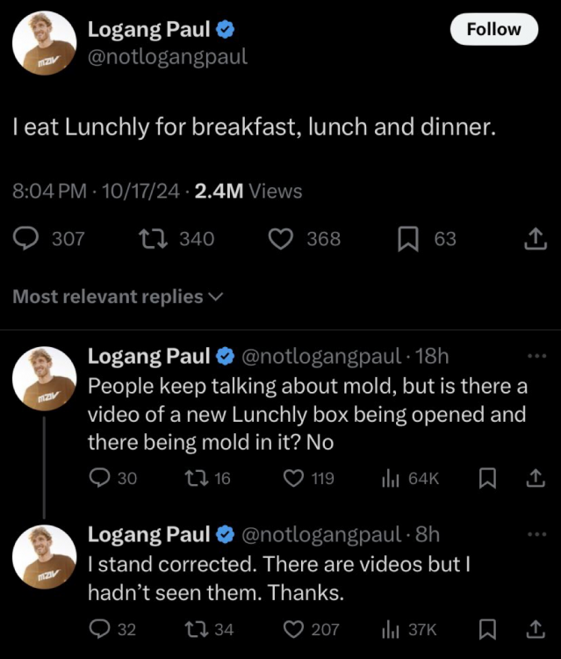This screenshot has width=561, height=659.
Task: Share the main tweet via share icon
Action: tap(535, 238)
